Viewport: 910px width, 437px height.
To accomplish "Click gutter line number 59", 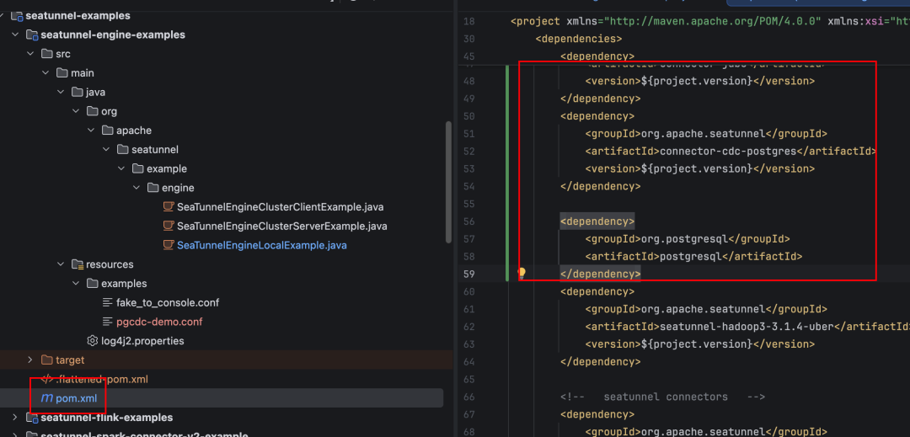I will [x=469, y=274].
